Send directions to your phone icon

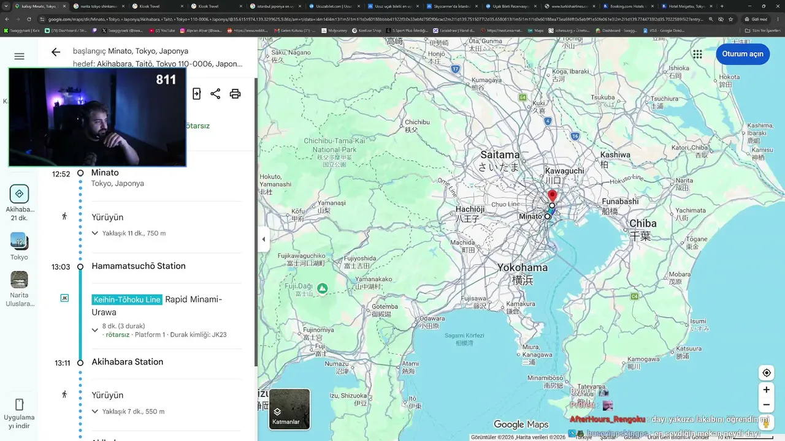pyautogui.click(x=196, y=94)
